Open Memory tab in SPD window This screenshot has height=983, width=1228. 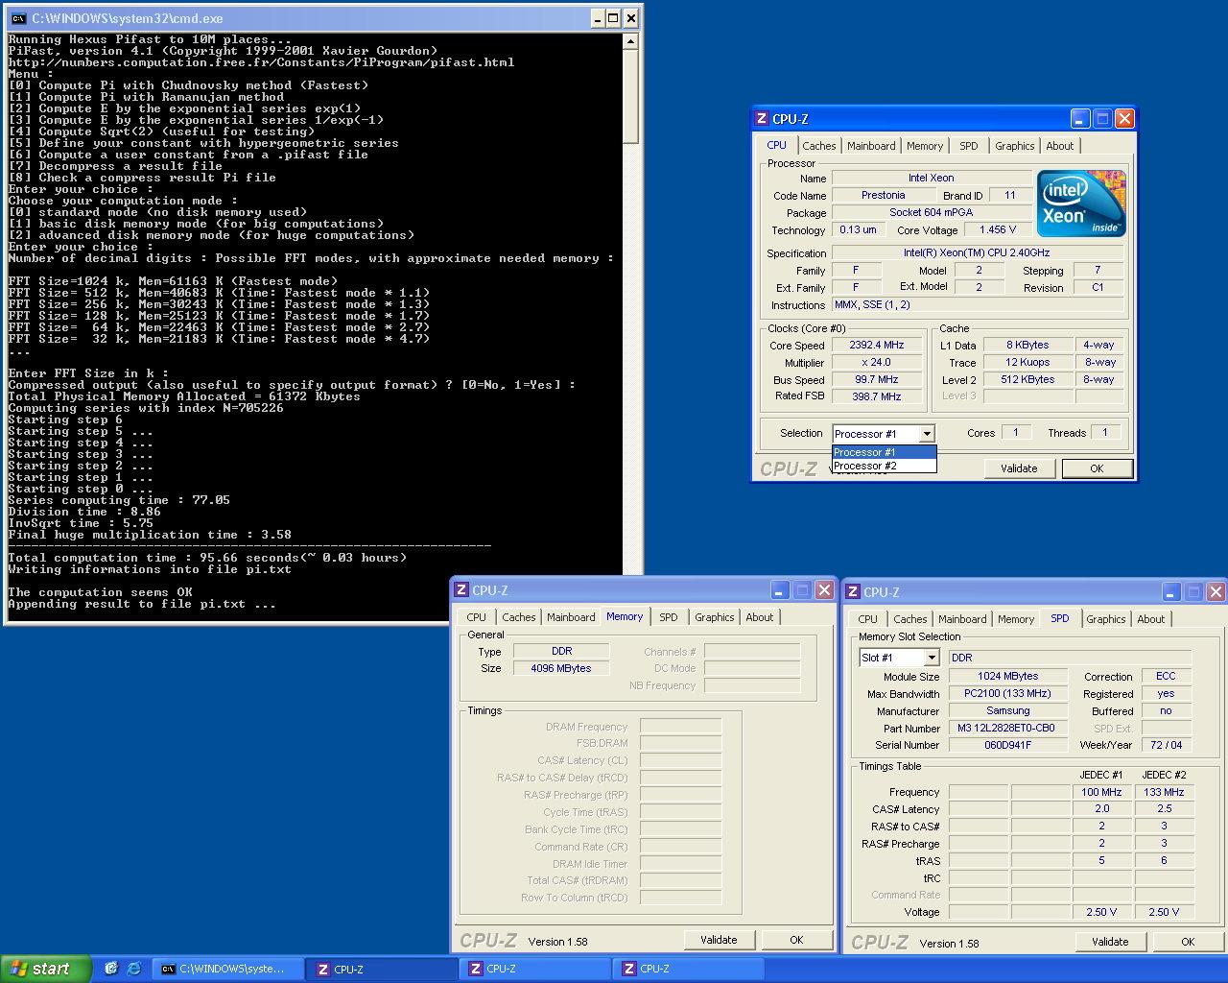[1016, 619]
